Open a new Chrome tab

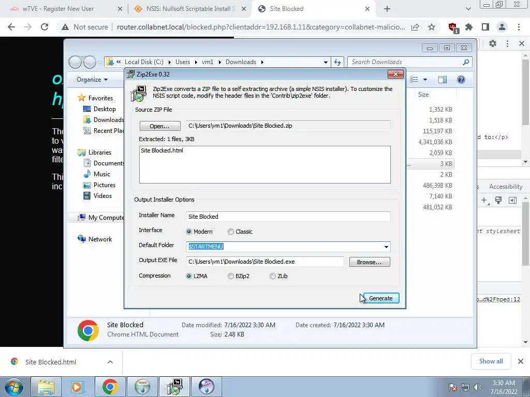(387, 9)
